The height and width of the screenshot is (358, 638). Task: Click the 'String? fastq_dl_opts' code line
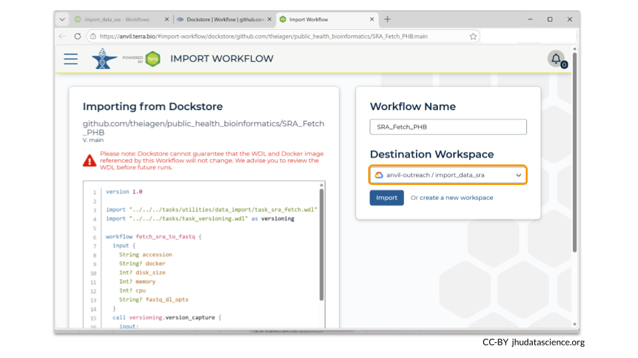click(x=154, y=299)
